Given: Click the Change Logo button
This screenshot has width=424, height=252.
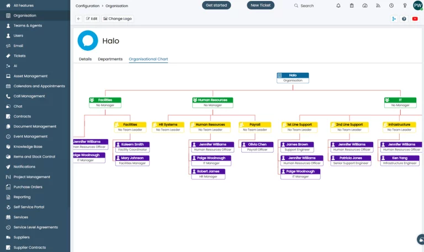Looking at the screenshot, I should [x=118, y=19].
